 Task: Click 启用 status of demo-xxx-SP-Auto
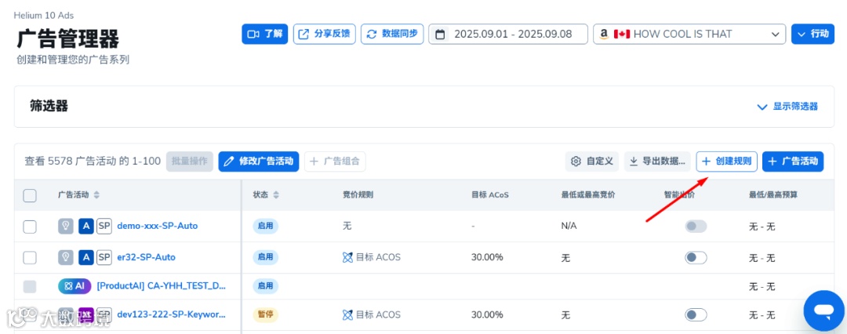(x=265, y=227)
